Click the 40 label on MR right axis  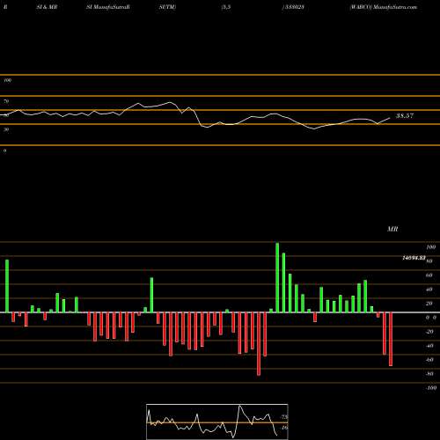click(x=429, y=290)
